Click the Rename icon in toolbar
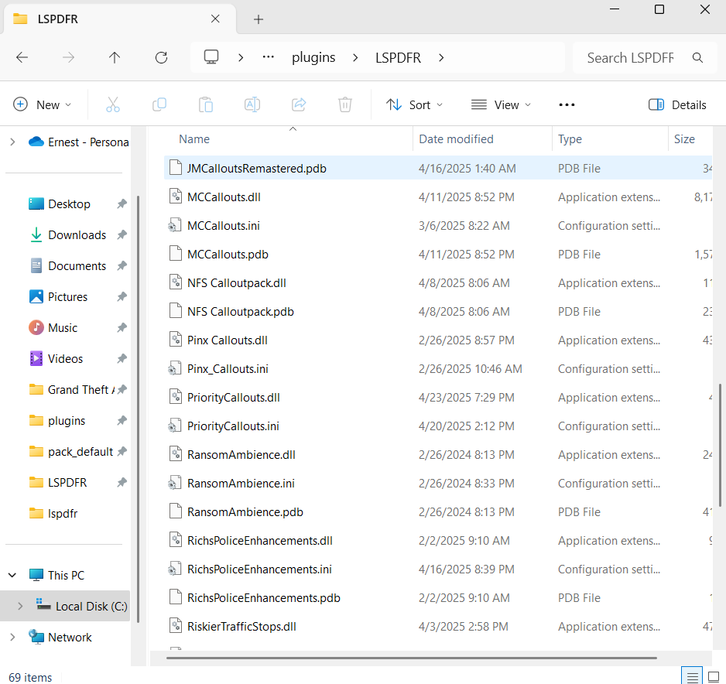The height and width of the screenshot is (684, 726). point(252,104)
